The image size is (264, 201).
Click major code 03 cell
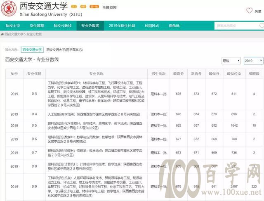[34, 94]
